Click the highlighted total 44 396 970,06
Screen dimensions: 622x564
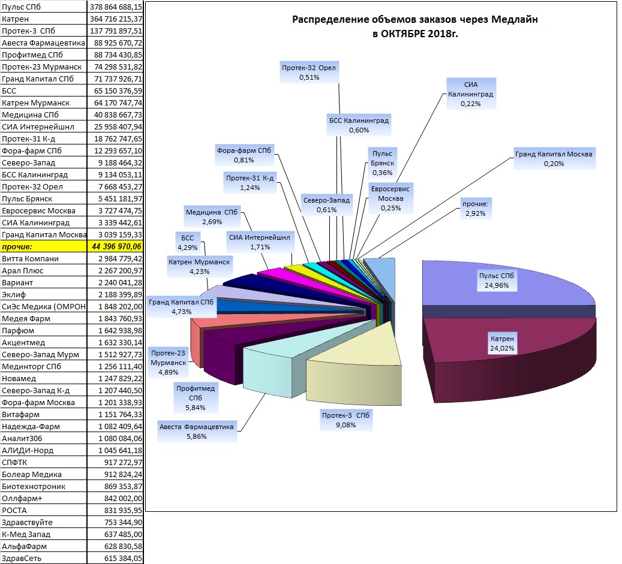(x=115, y=246)
